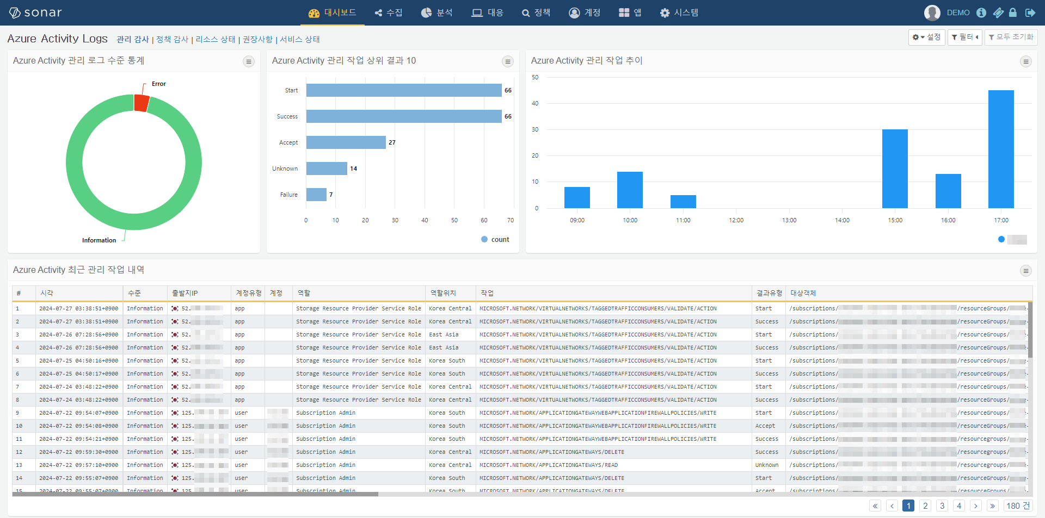Go to page 4 of the table
The height and width of the screenshot is (518, 1045).
[959, 505]
